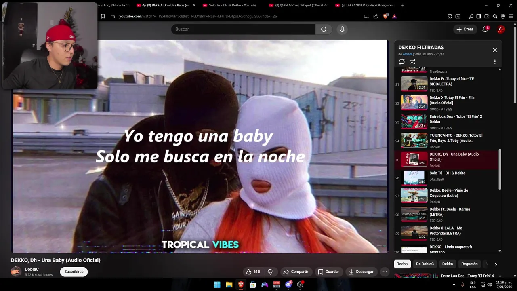Open Microsoft Store from taskbar

pos(253,285)
